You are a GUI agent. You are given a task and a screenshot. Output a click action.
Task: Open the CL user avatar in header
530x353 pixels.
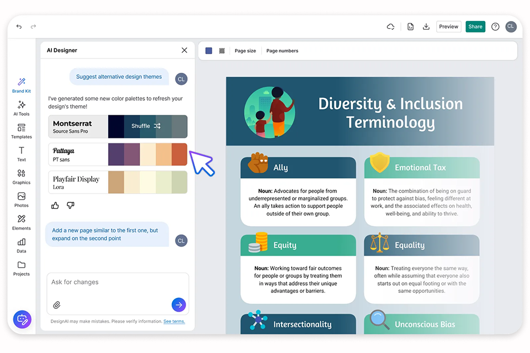pyautogui.click(x=511, y=26)
